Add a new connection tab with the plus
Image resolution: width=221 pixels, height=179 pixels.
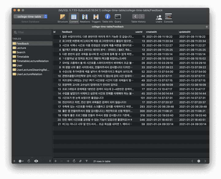click(207, 27)
